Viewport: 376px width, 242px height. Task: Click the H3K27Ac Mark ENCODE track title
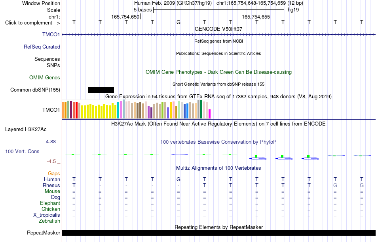coord(218,124)
